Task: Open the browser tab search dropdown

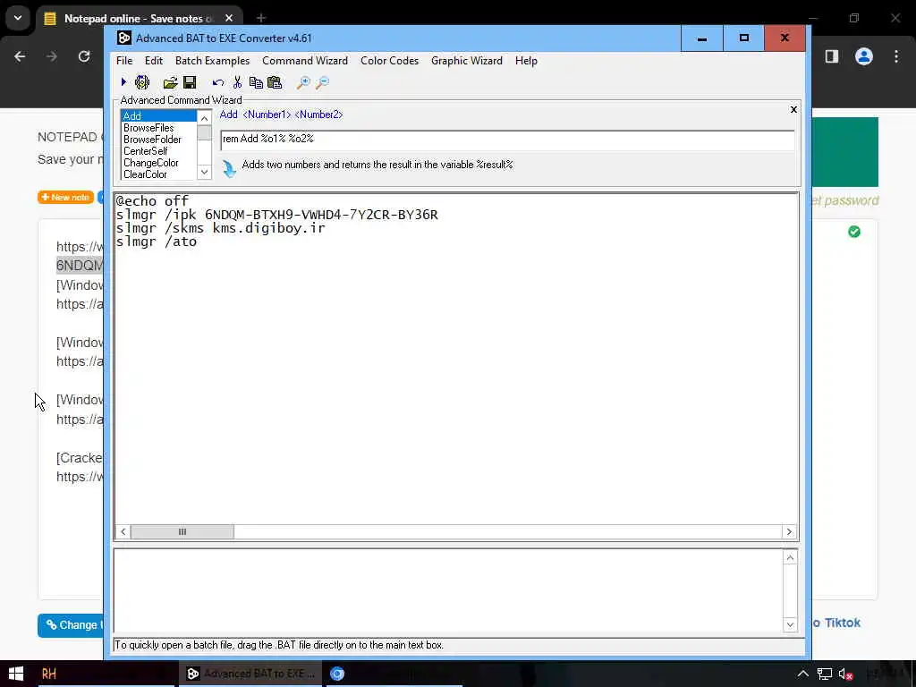Action: pos(18,18)
